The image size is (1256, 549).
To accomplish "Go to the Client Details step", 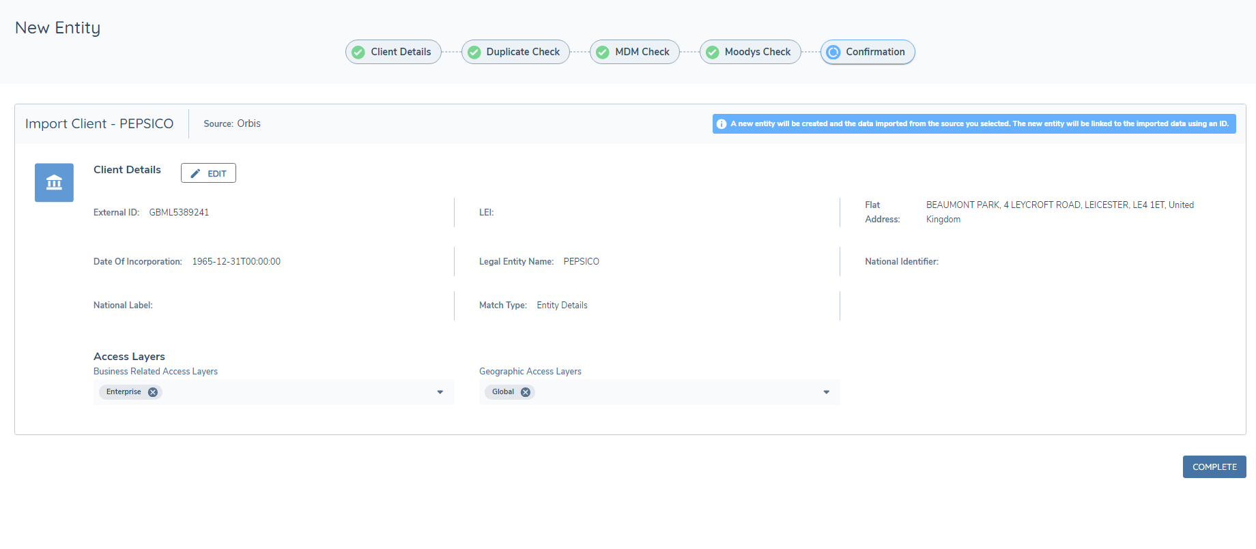I will point(401,52).
